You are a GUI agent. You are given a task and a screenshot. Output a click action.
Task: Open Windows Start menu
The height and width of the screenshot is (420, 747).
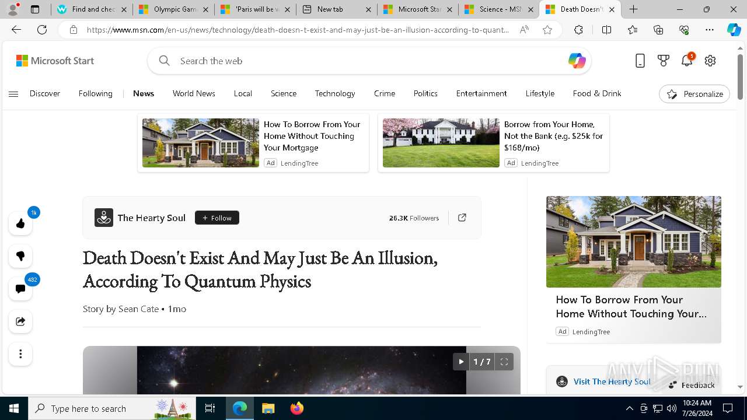pyautogui.click(x=14, y=408)
